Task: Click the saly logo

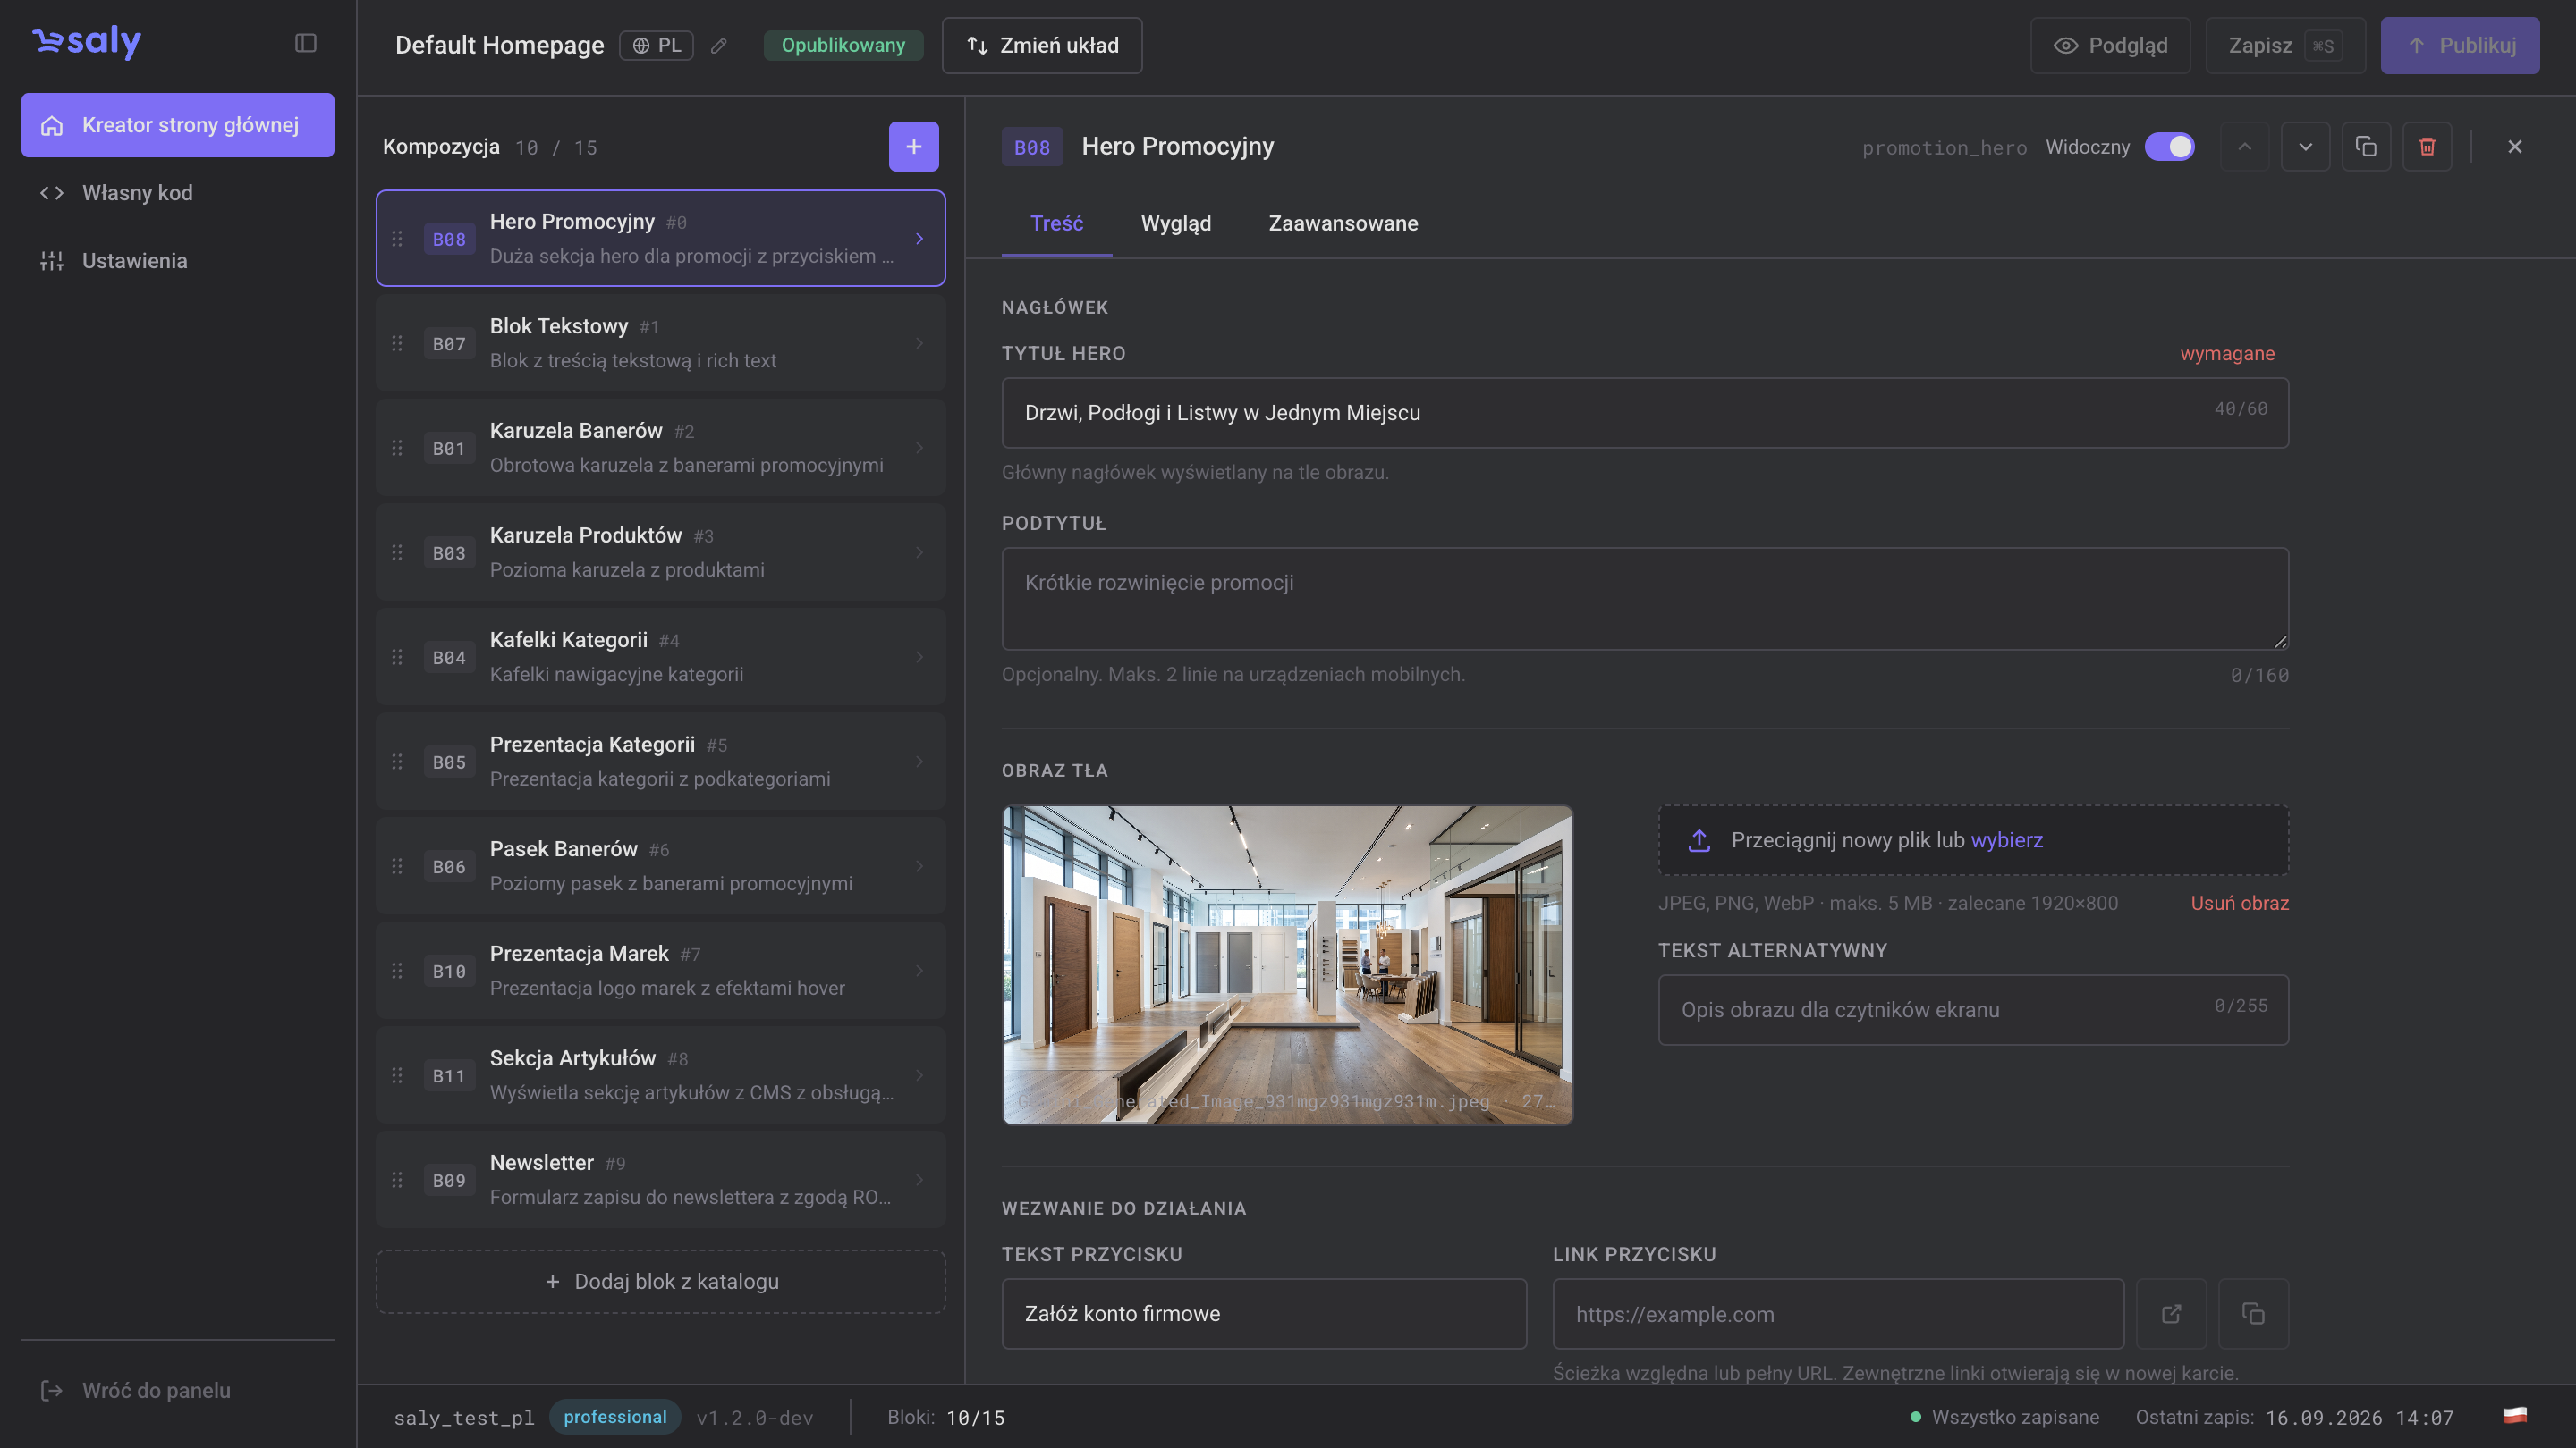Action: pos(87,42)
